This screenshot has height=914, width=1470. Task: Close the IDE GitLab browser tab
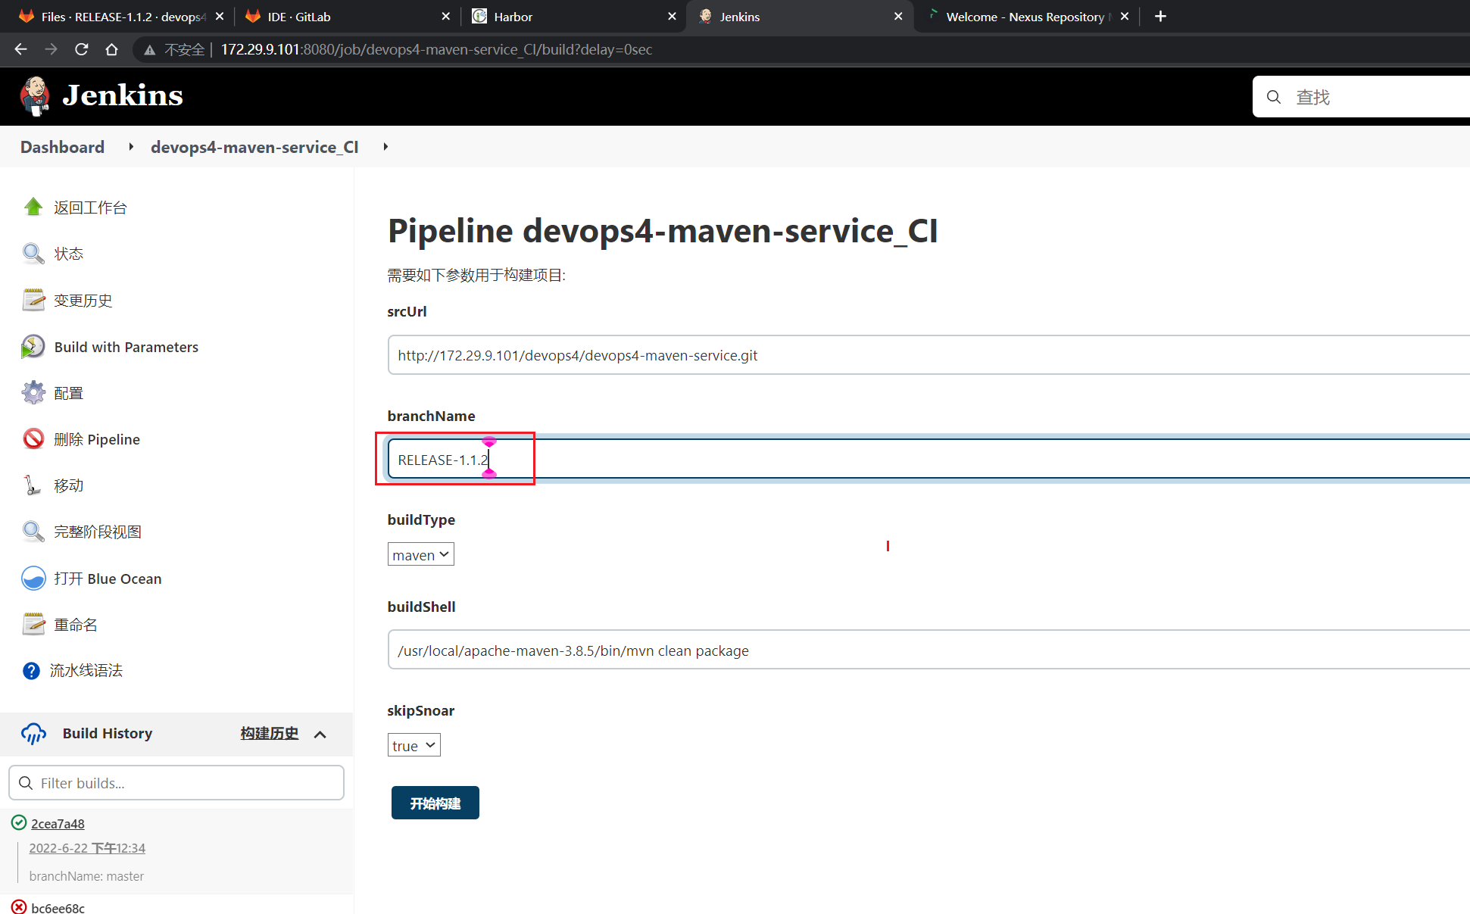click(x=445, y=17)
